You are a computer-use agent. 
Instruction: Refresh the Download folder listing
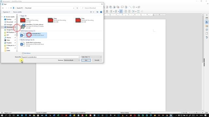[x=77, y=8]
